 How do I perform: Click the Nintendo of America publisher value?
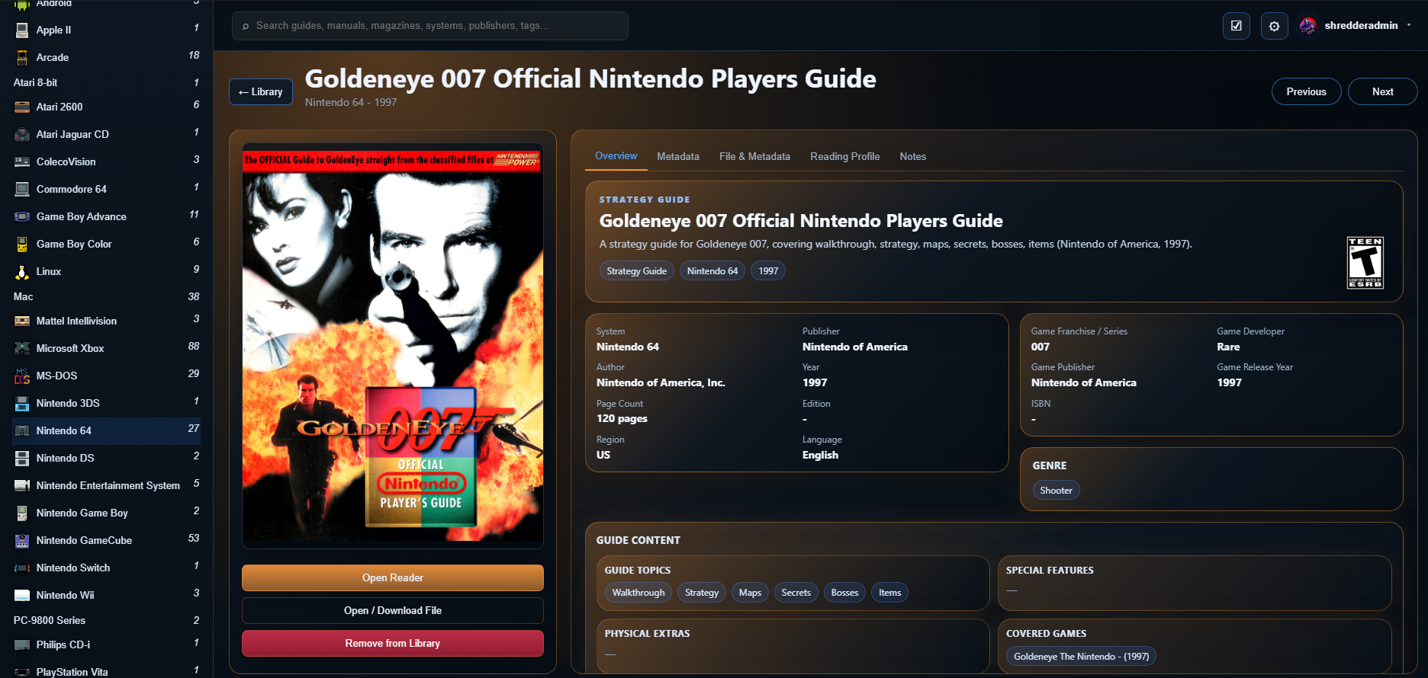coord(854,347)
